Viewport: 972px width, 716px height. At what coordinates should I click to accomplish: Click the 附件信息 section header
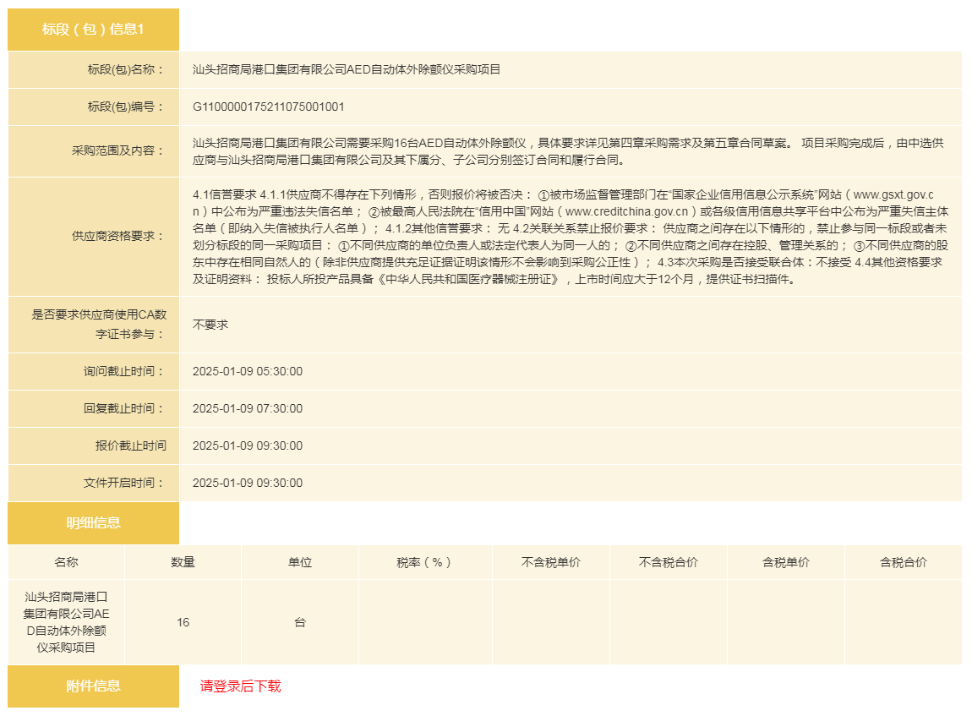93,686
